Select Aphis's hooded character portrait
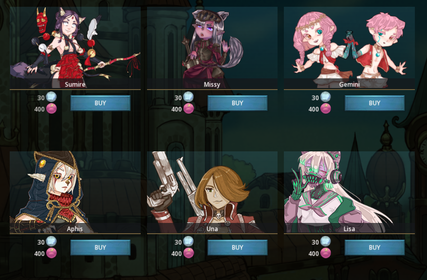427x280 pixels. pos(75,192)
